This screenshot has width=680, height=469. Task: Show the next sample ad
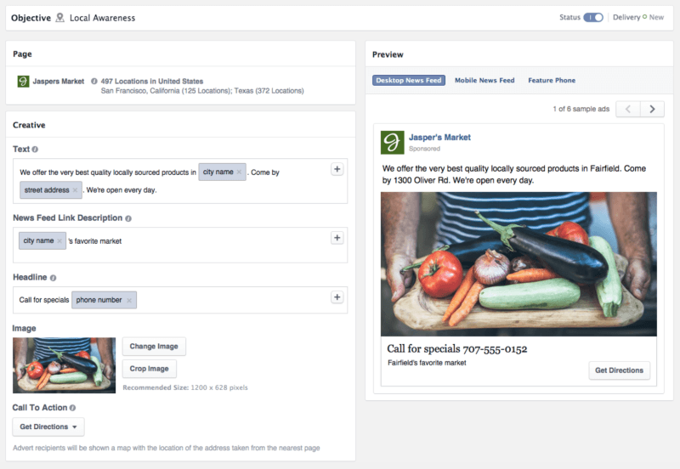click(652, 109)
